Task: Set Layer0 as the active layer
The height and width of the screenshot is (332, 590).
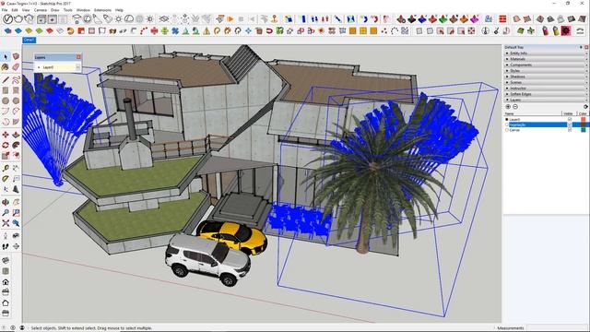Action: pyautogui.click(x=507, y=119)
